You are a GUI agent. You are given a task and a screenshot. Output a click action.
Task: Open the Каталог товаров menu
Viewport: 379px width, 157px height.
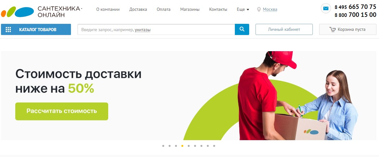[36, 30]
